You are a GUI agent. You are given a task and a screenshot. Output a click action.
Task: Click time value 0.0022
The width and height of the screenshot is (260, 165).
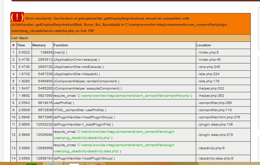tap(24, 52)
